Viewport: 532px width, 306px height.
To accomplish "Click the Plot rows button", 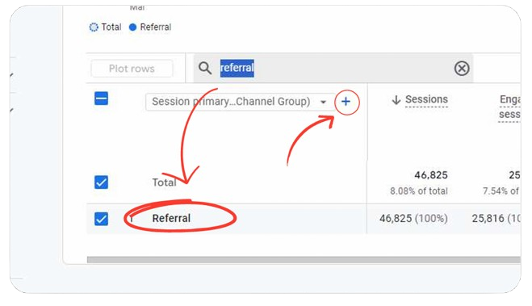I will (x=132, y=69).
